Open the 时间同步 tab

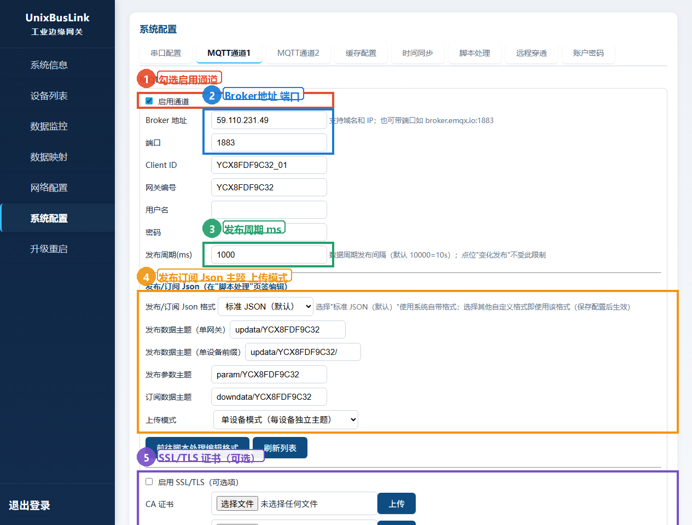418,53
